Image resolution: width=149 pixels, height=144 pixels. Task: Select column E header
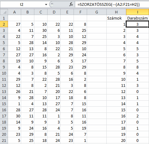click(x=67, y=12)
